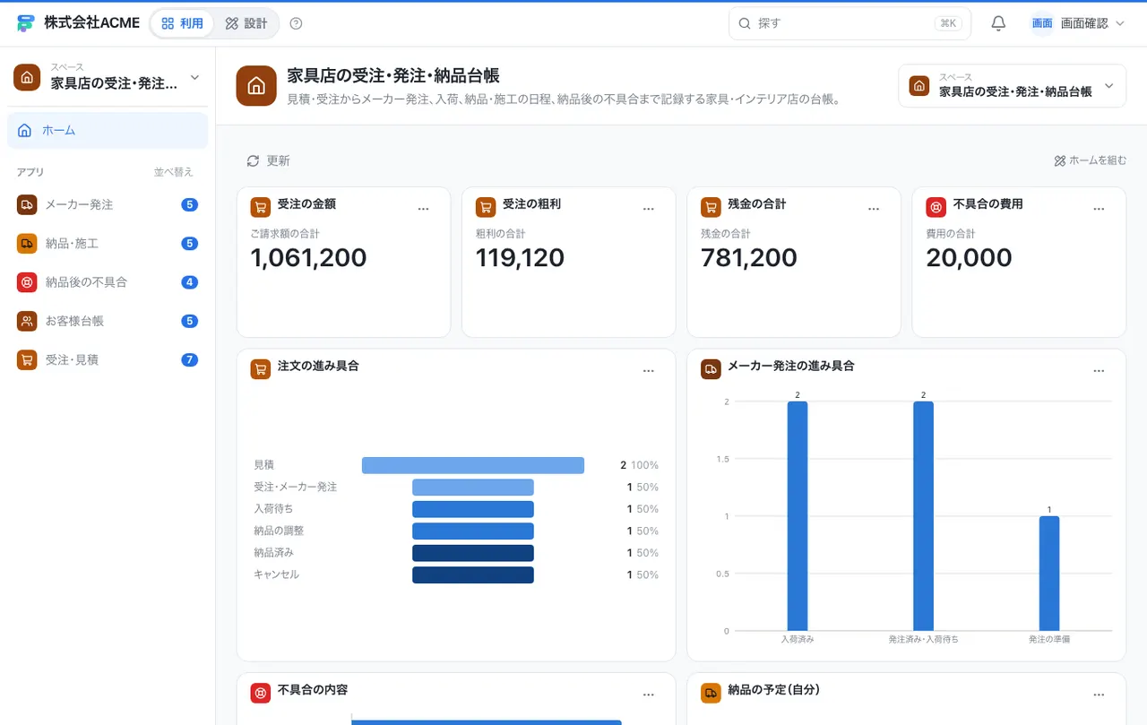Open the more options menu on 注文の進み具合
This screenshot has width=1147, height=725.
pyautogui.click(x=649, y=370)
